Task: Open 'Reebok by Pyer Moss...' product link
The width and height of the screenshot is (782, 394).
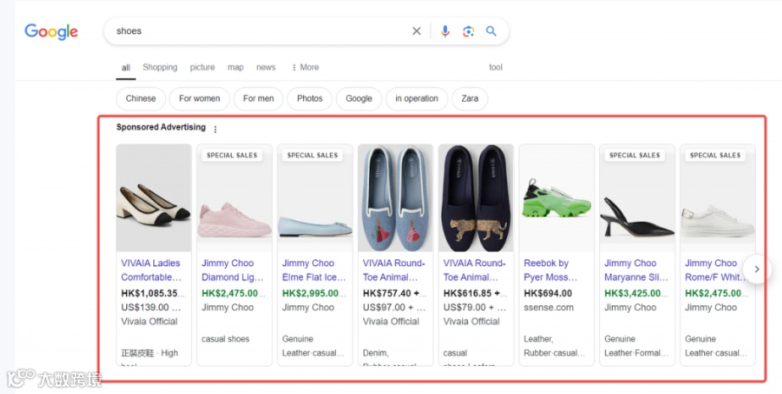Action: click(x=551, y=270)
